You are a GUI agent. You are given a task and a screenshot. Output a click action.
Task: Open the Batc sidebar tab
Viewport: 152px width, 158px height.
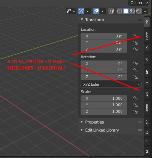point(147,36)
